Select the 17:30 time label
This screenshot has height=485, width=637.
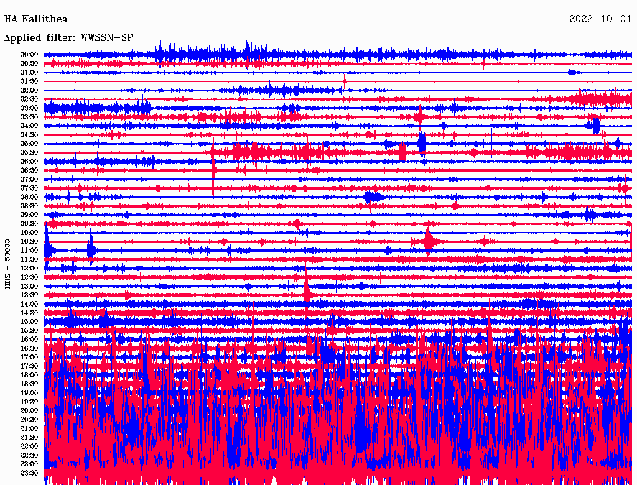pyautogui.click(x=29, y=366)
